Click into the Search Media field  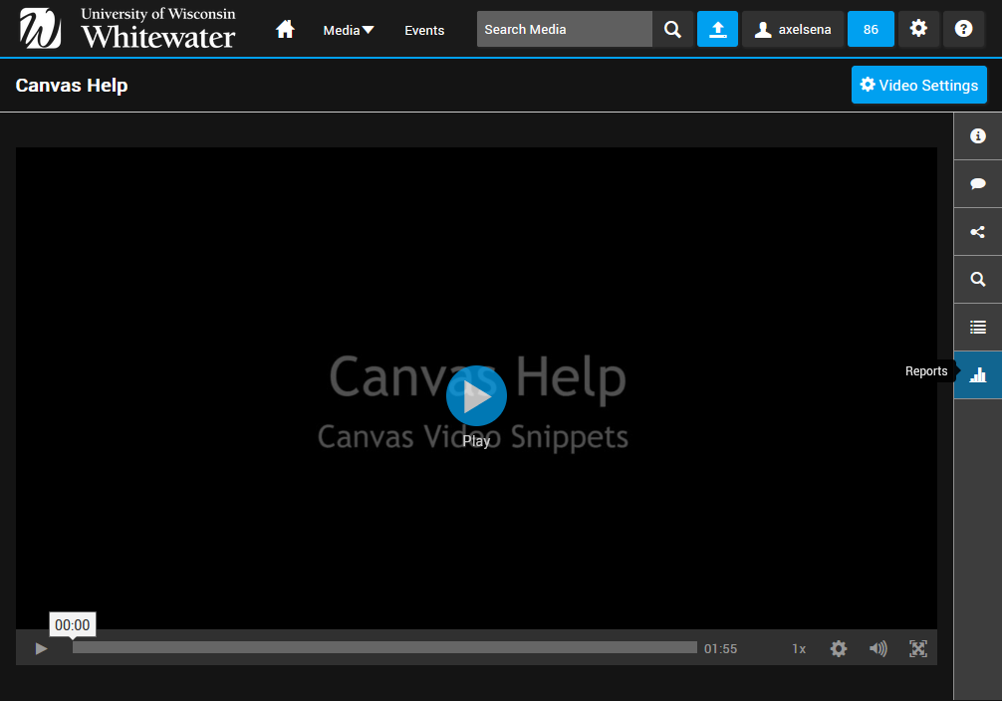point(565,29)
